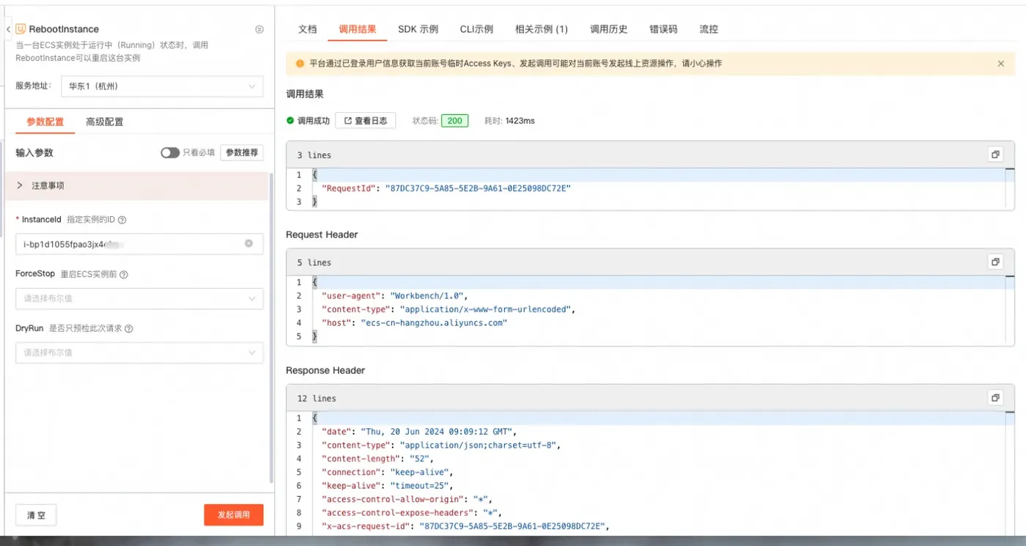The image size is (1026, 546).
Task: Copy the Response Header code block
Action: point(995,398)
